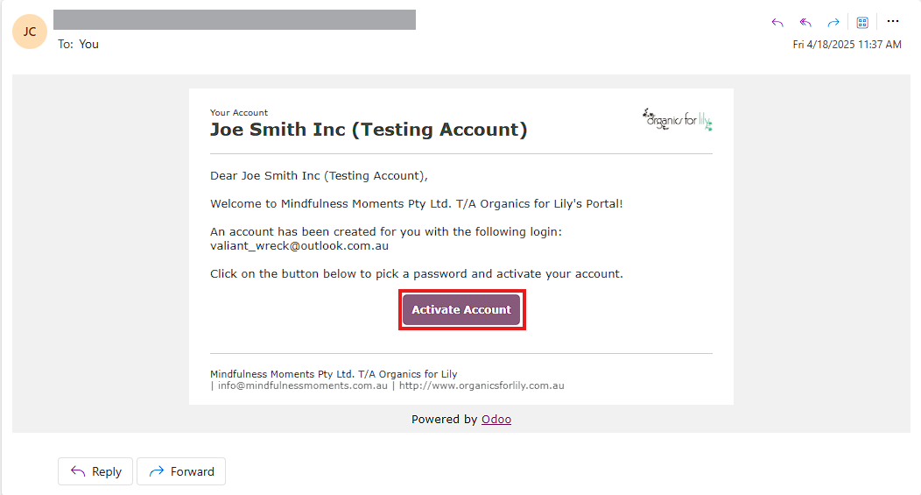Image resolution: width=921 pixels, height=495 pixels.
Task: Click the Reply arrow icon in header toolbar
Action: [777, 22]
